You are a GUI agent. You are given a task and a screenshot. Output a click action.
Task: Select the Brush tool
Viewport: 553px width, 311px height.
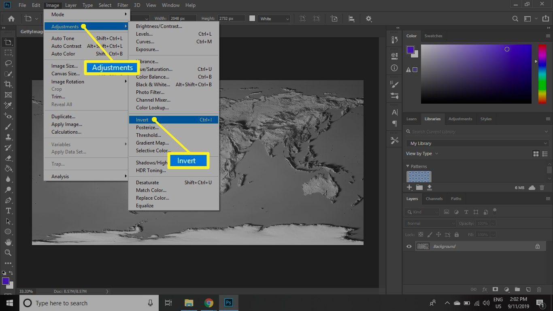(8, 127)
